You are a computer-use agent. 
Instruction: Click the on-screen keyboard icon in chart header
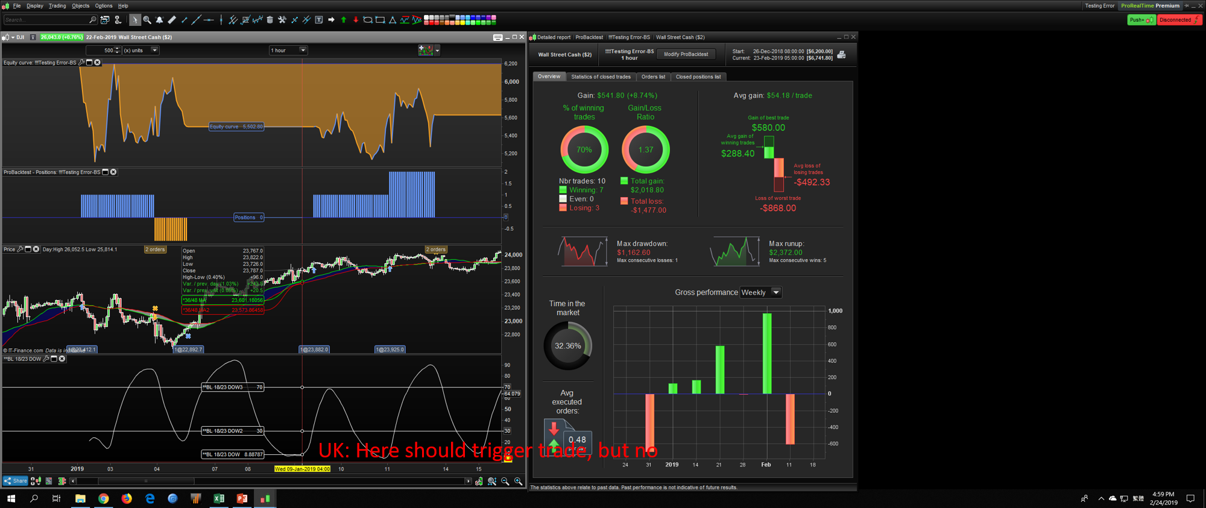(497, 37)
